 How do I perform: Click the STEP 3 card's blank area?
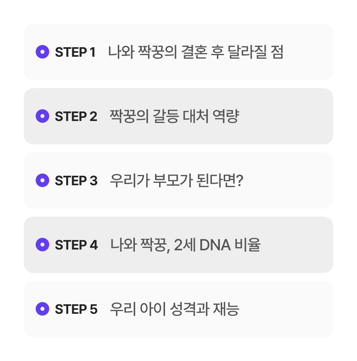288,180
